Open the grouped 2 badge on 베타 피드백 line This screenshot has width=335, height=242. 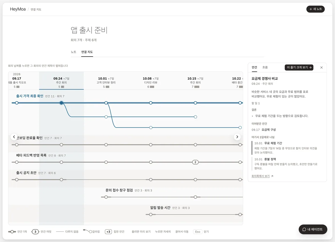click(195, 162)
